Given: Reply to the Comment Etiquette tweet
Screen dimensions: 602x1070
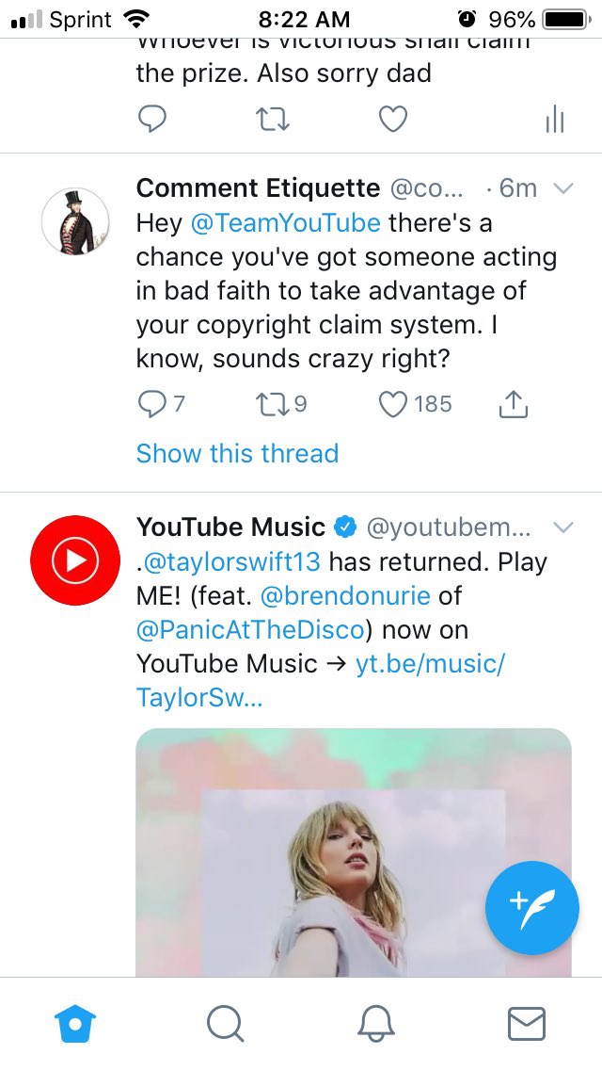Looking at the screenshot, I should click(x=150, y=404).
